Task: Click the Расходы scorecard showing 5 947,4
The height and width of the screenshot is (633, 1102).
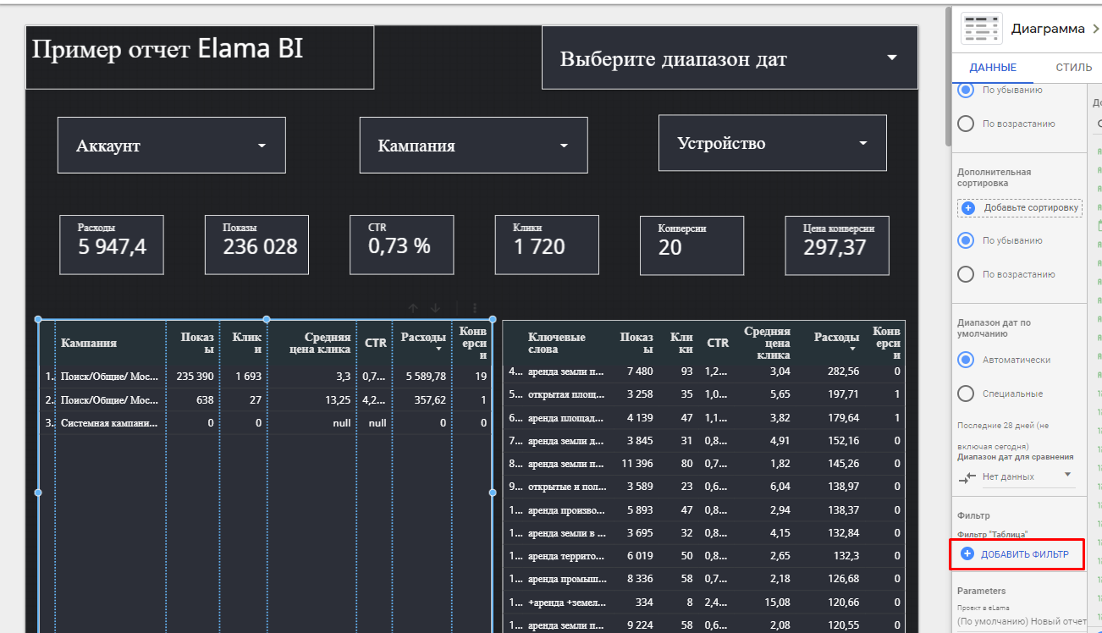Action: click(112, 245)
